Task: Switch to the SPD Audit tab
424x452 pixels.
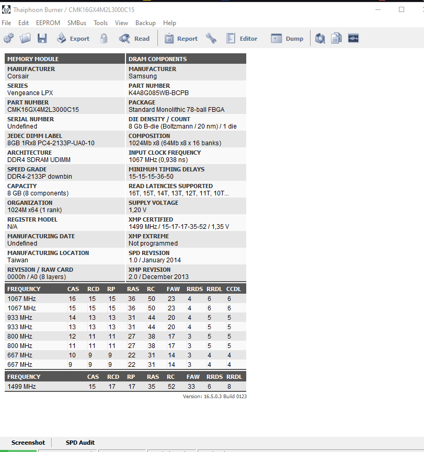Action: click(80, 443)
